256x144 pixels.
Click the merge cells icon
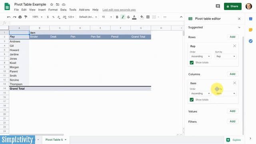pos(154,17)
